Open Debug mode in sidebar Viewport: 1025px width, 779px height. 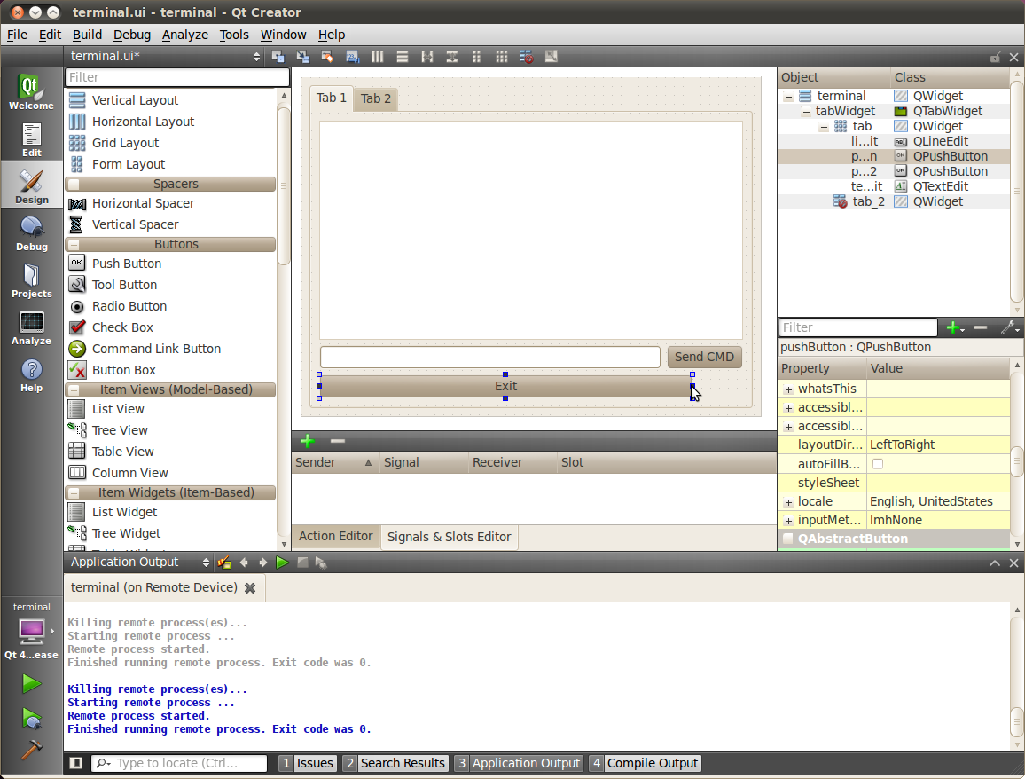pyautogui.click(x=31, y=234)
